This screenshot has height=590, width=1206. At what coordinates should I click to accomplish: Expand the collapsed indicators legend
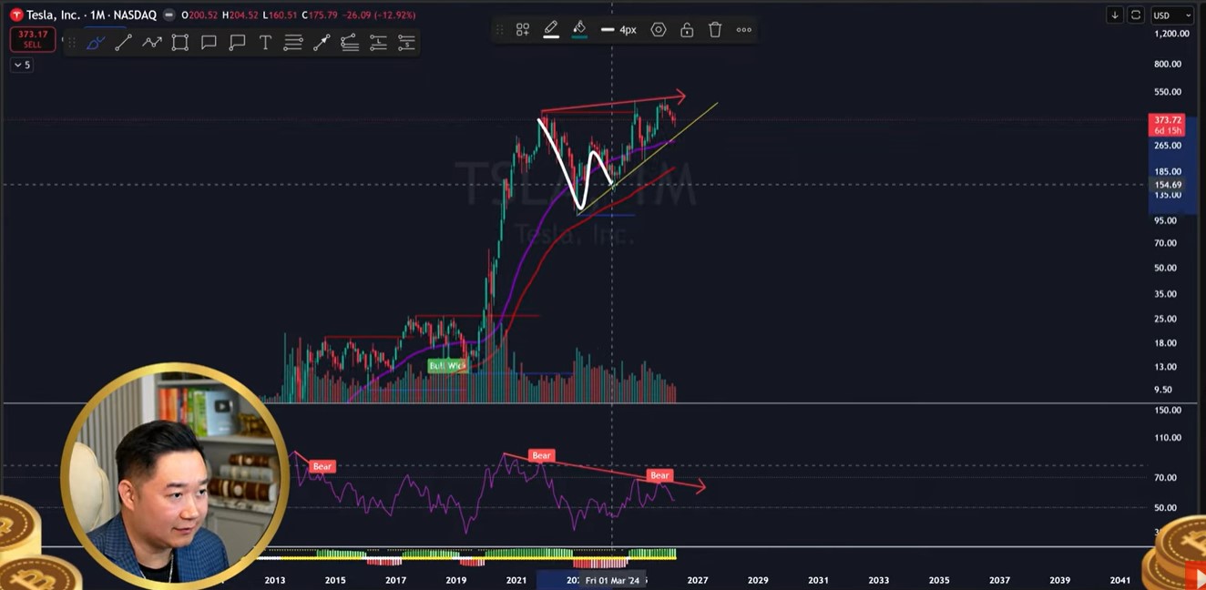(x=22, y=65)
